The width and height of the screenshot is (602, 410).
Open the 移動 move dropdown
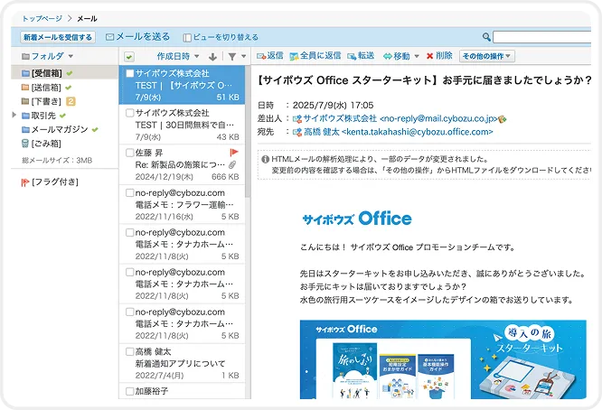[x=401, y=56]
